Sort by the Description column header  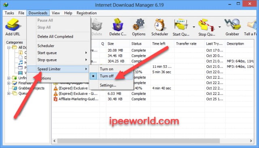240,44
